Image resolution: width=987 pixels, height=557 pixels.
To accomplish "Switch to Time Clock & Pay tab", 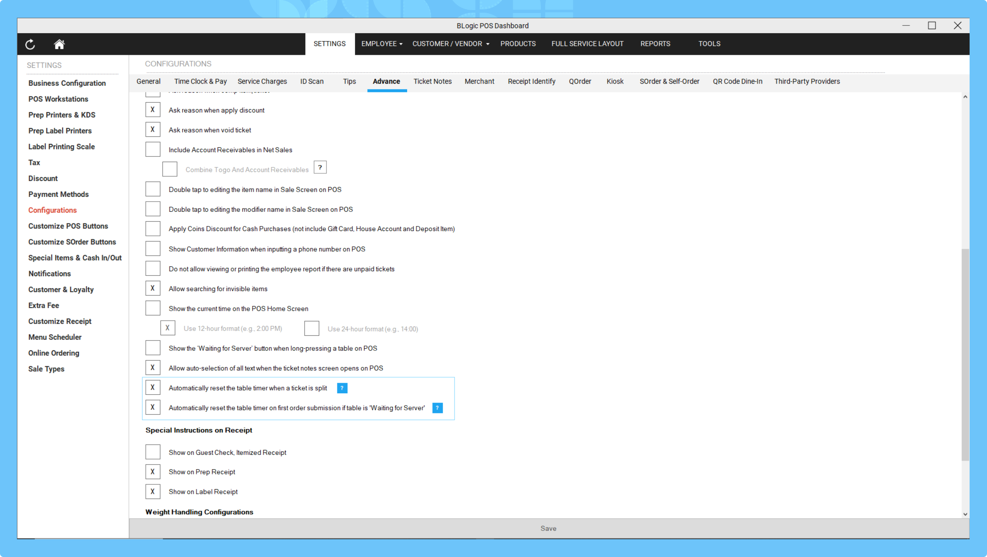I will (x=200, y=81).
